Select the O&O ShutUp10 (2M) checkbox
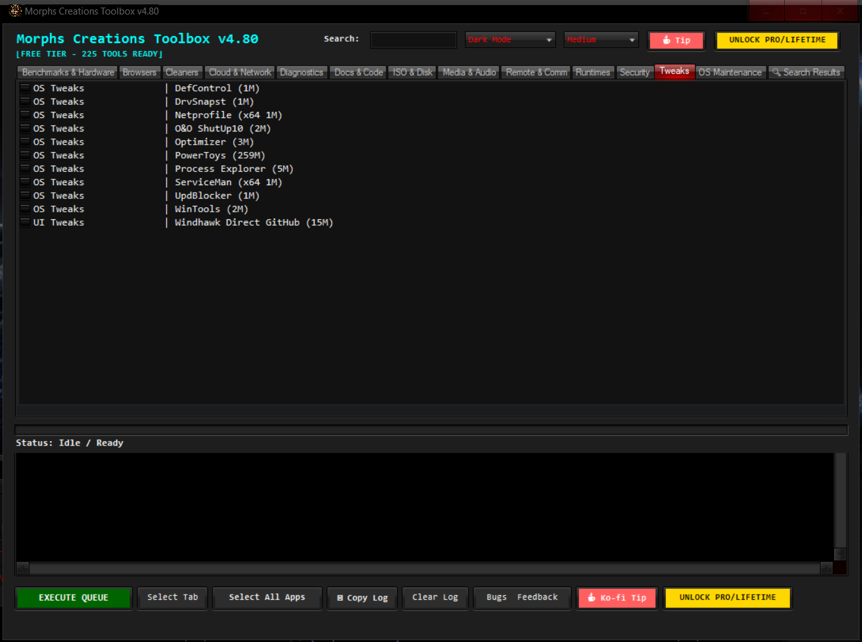The width and height of the screenshot is (862, 642). 25,128
